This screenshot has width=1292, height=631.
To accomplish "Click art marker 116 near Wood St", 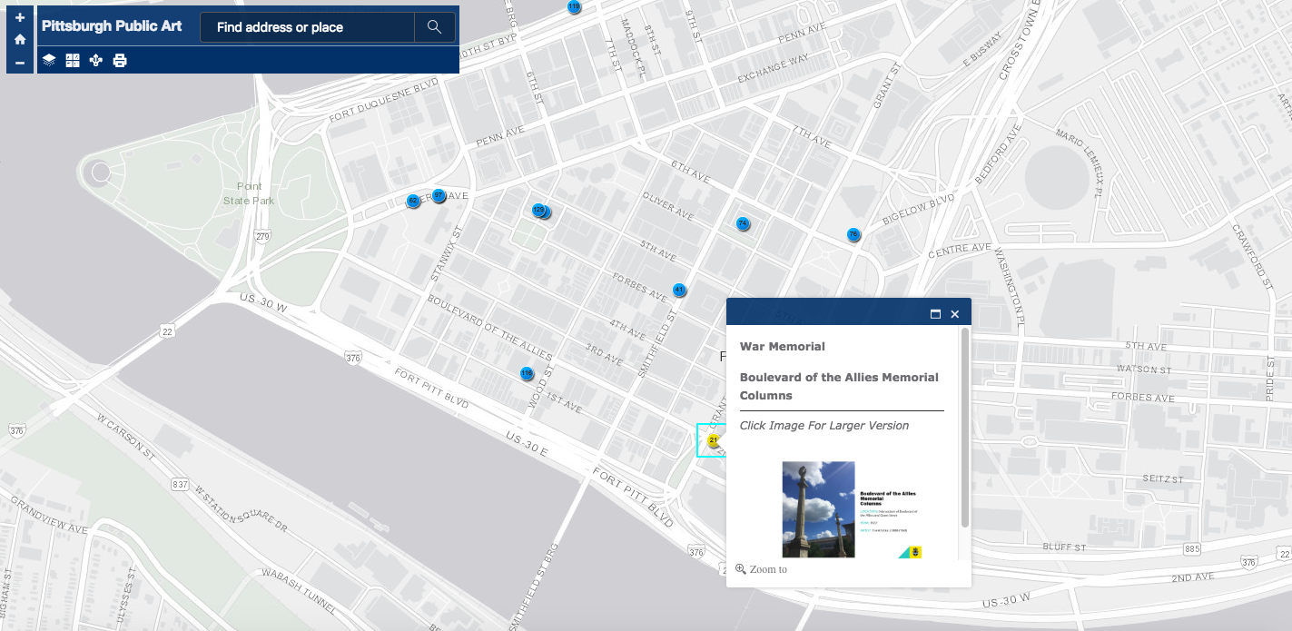I will pos(527,373).
